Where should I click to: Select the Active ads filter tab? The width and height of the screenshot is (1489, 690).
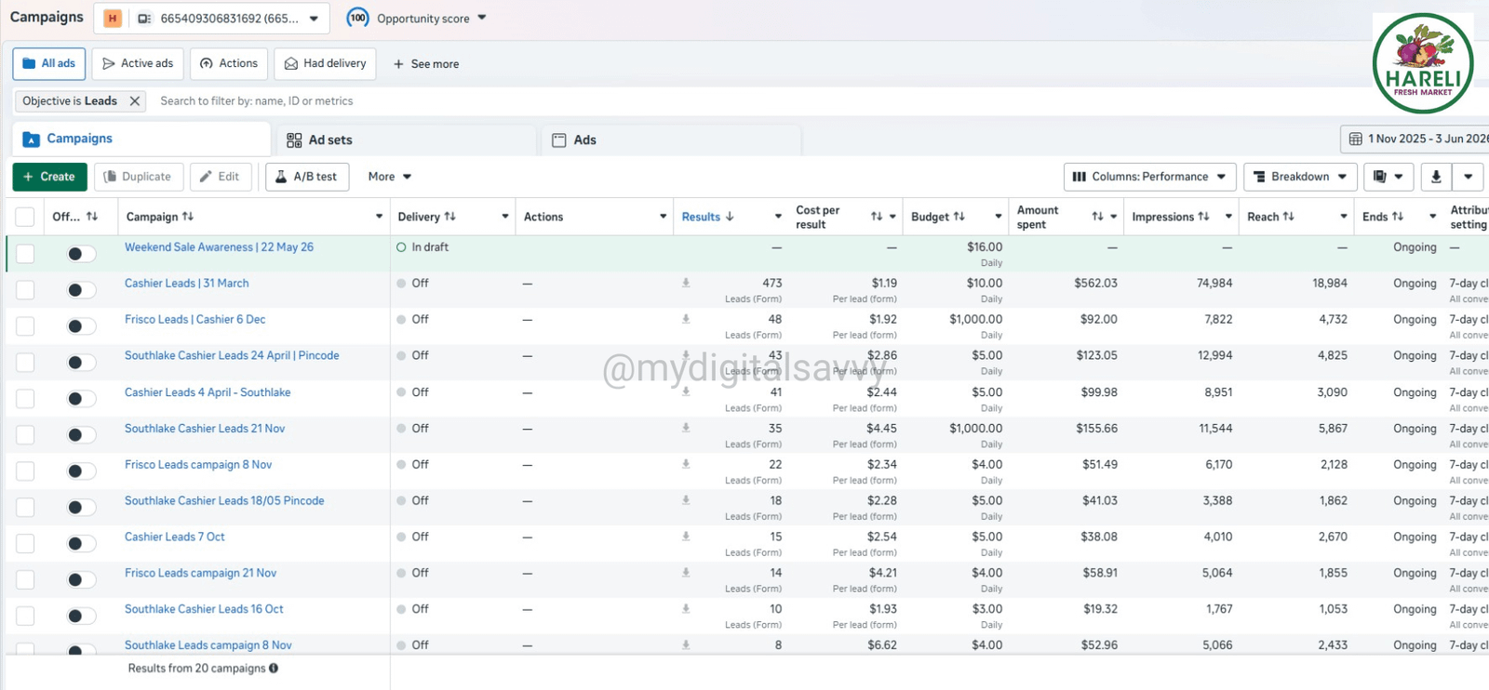pyautogui.click(x=138, y=63)
